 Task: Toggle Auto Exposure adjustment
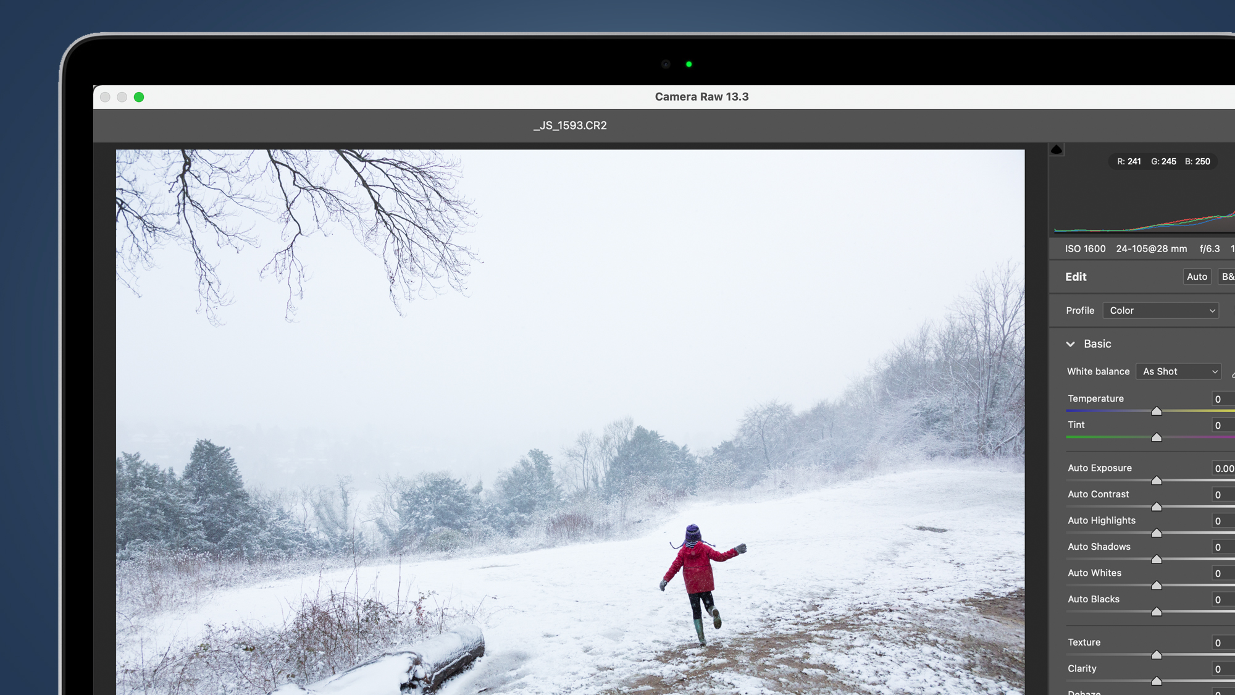(1099, 468)
